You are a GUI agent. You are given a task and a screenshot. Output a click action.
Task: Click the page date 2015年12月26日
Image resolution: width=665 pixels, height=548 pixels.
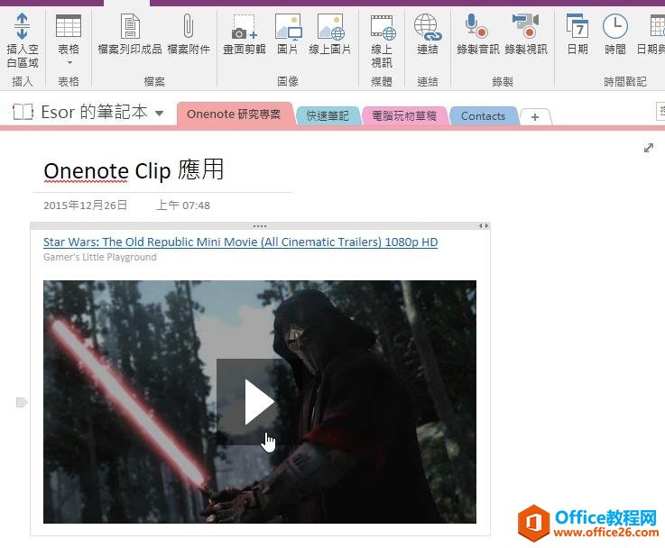pos(85,205)
